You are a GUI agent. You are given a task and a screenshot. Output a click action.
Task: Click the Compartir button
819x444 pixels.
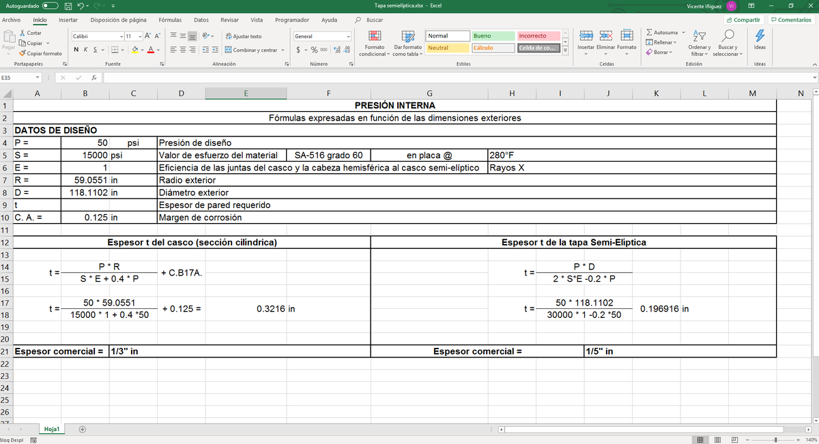point(745,20)
